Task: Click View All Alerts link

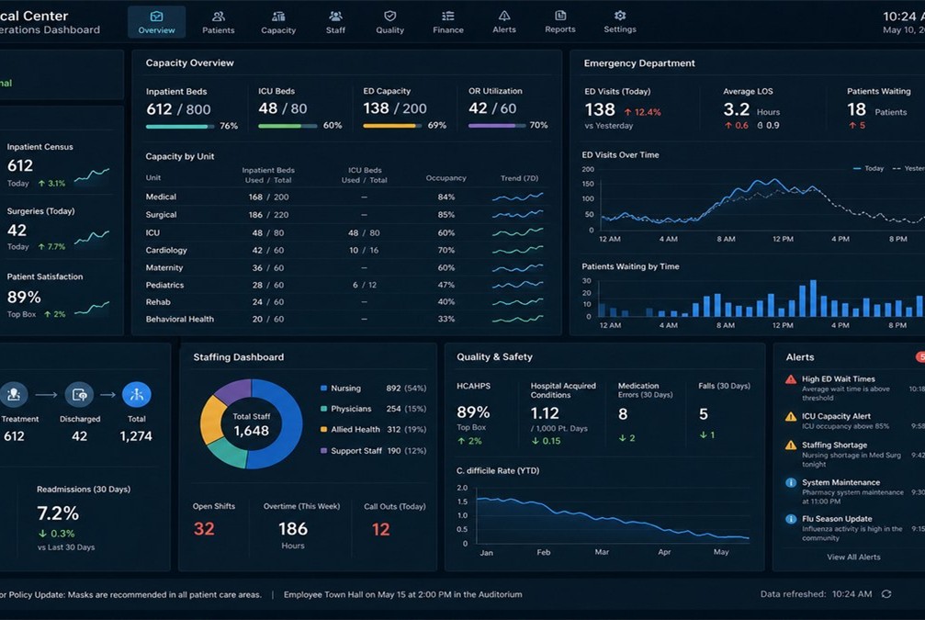Action: (853, 557)
